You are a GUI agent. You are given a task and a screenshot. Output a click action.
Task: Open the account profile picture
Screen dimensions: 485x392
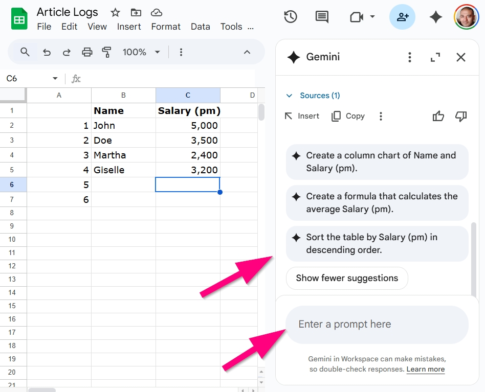point(467,17)
